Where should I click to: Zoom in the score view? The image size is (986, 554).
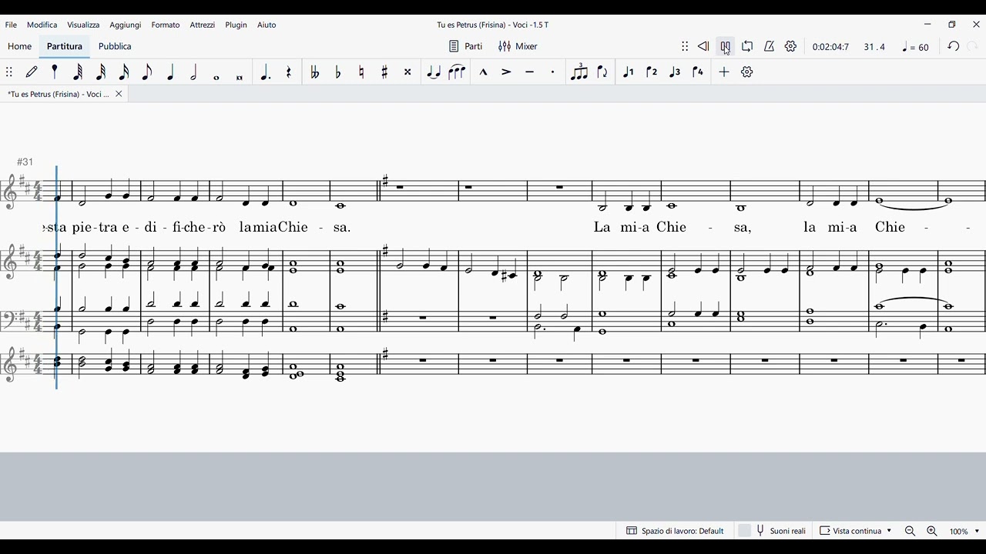coord(932,531)
